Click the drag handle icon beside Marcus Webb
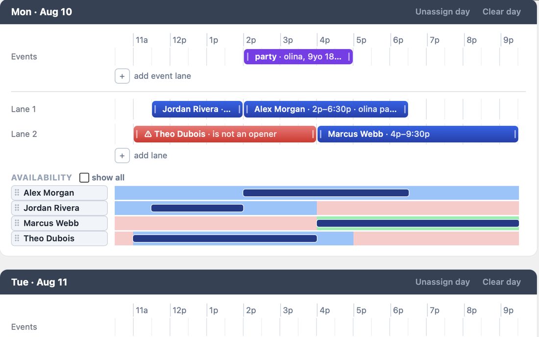Viewport: 539px width, 337px height. click(17, 223)
